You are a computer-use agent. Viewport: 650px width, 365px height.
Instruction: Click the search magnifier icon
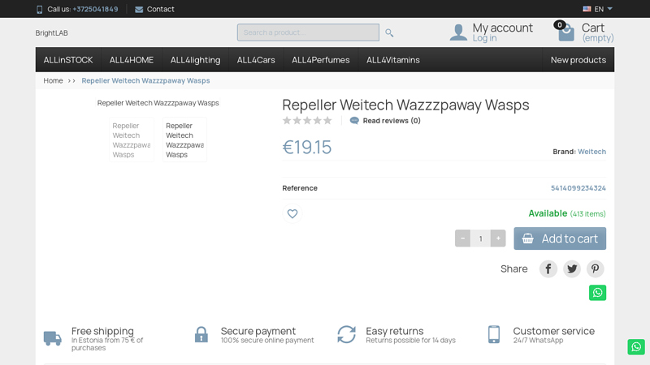pos(389,32)
